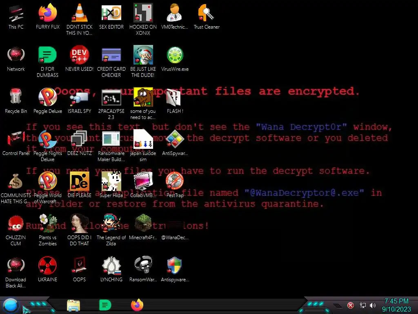This screenshot has width=418, height=314.
Task: Launch Peggle World of Warcraft icon
Action: 48,181
